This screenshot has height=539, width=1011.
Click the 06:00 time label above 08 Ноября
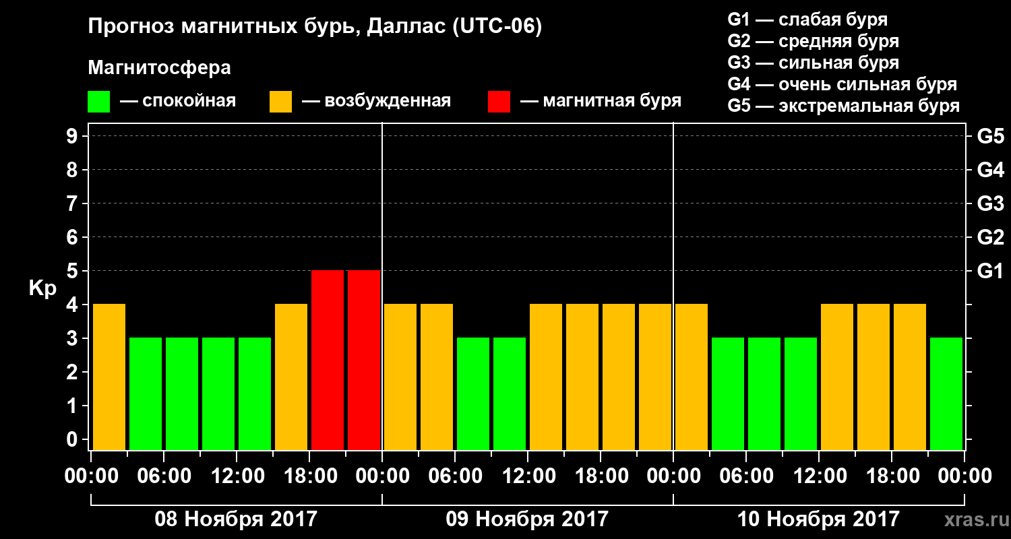164,476
